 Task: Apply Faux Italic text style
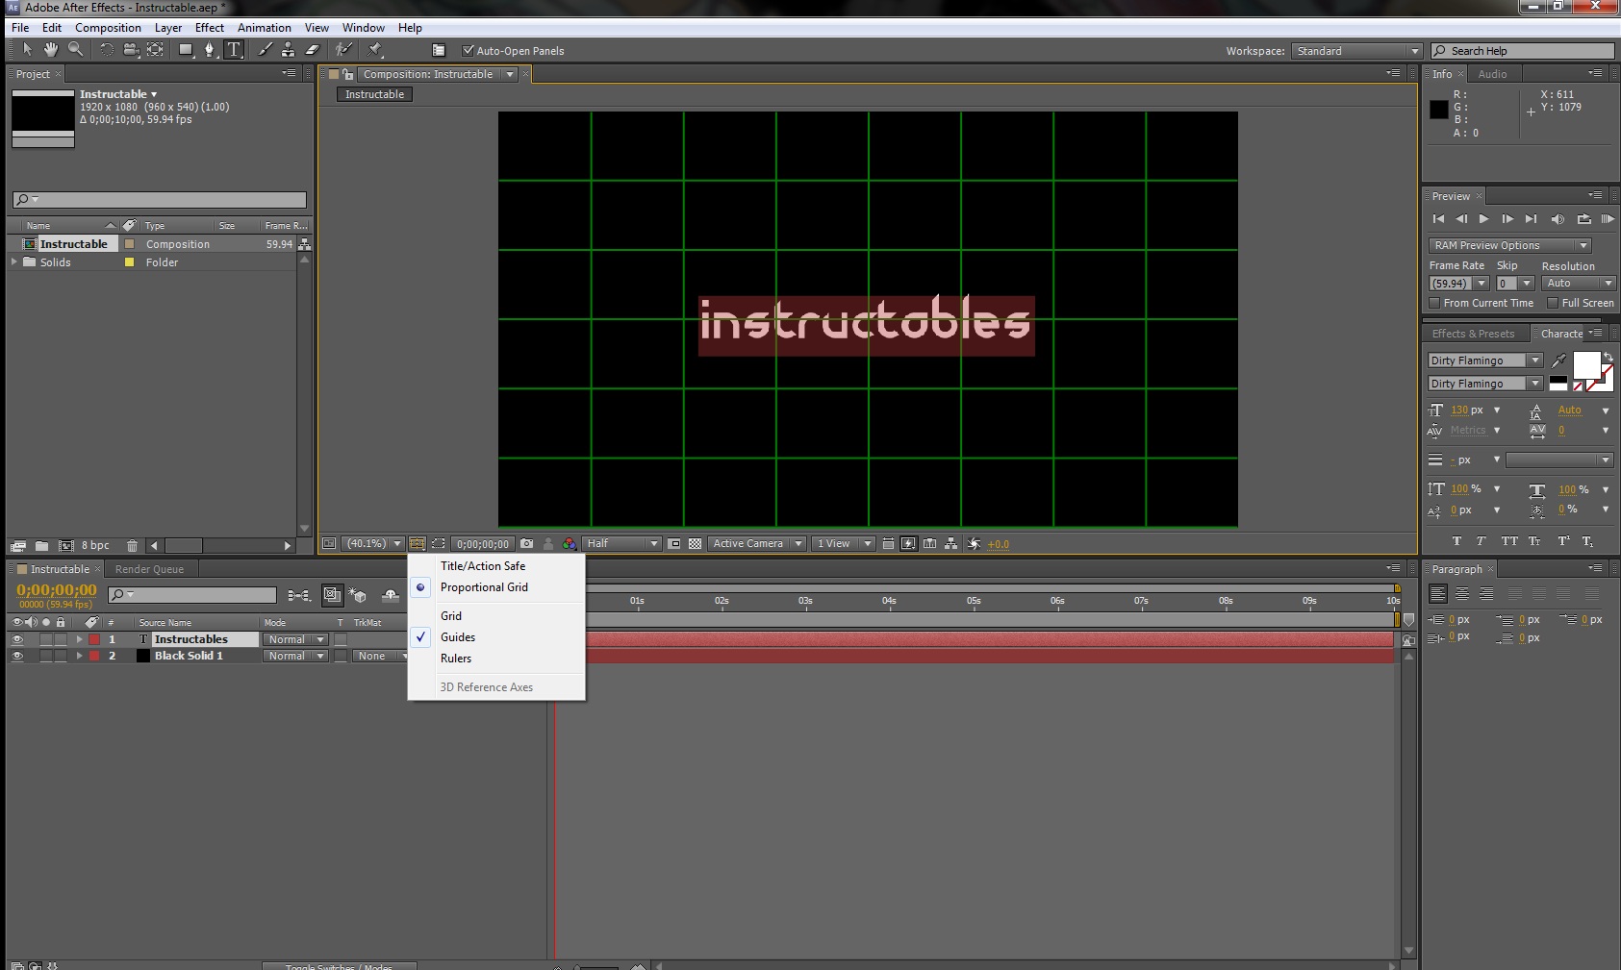(x=1482, y=541)
